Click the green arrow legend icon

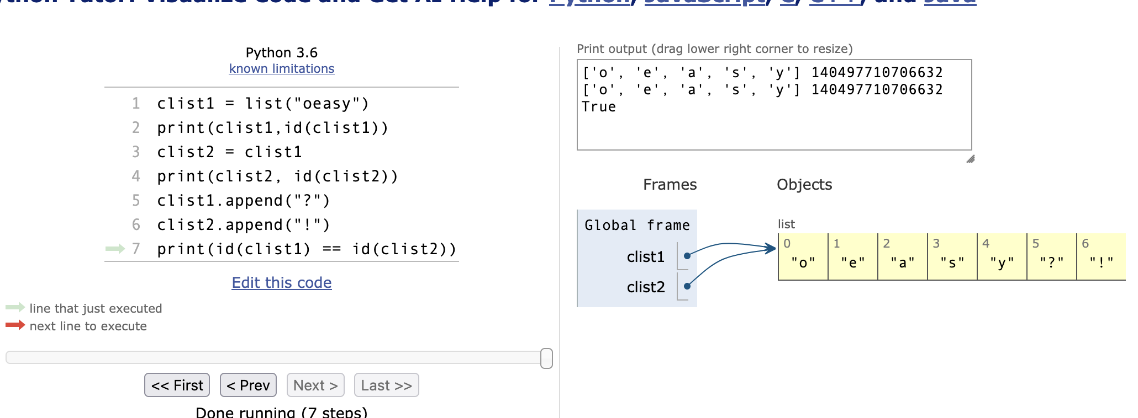[15, 307]
